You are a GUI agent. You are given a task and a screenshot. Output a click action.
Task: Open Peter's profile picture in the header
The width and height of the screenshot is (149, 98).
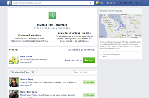pyautogui.click(x=97, y=3)
